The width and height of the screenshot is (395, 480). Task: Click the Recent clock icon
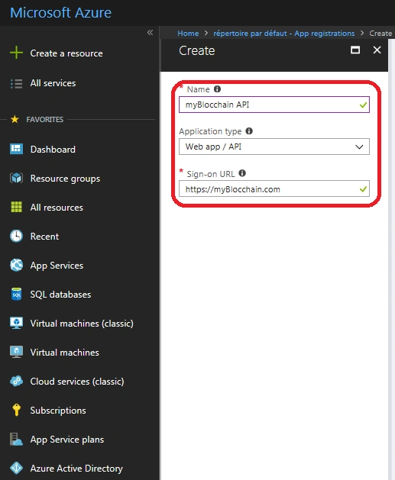pyautogui.click(x=16, y=236)
